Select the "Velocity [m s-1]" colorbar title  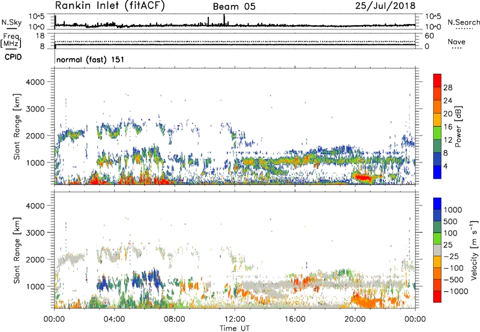[x=474, y=250]
